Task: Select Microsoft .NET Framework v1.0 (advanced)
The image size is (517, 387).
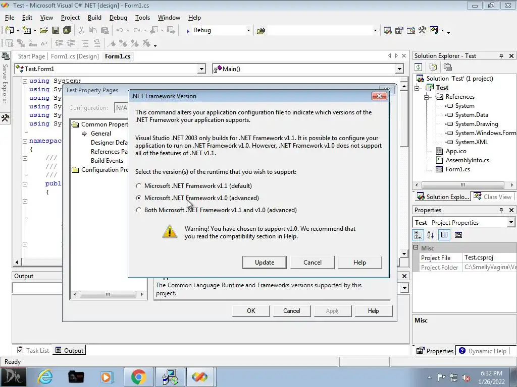Action: 197,198
